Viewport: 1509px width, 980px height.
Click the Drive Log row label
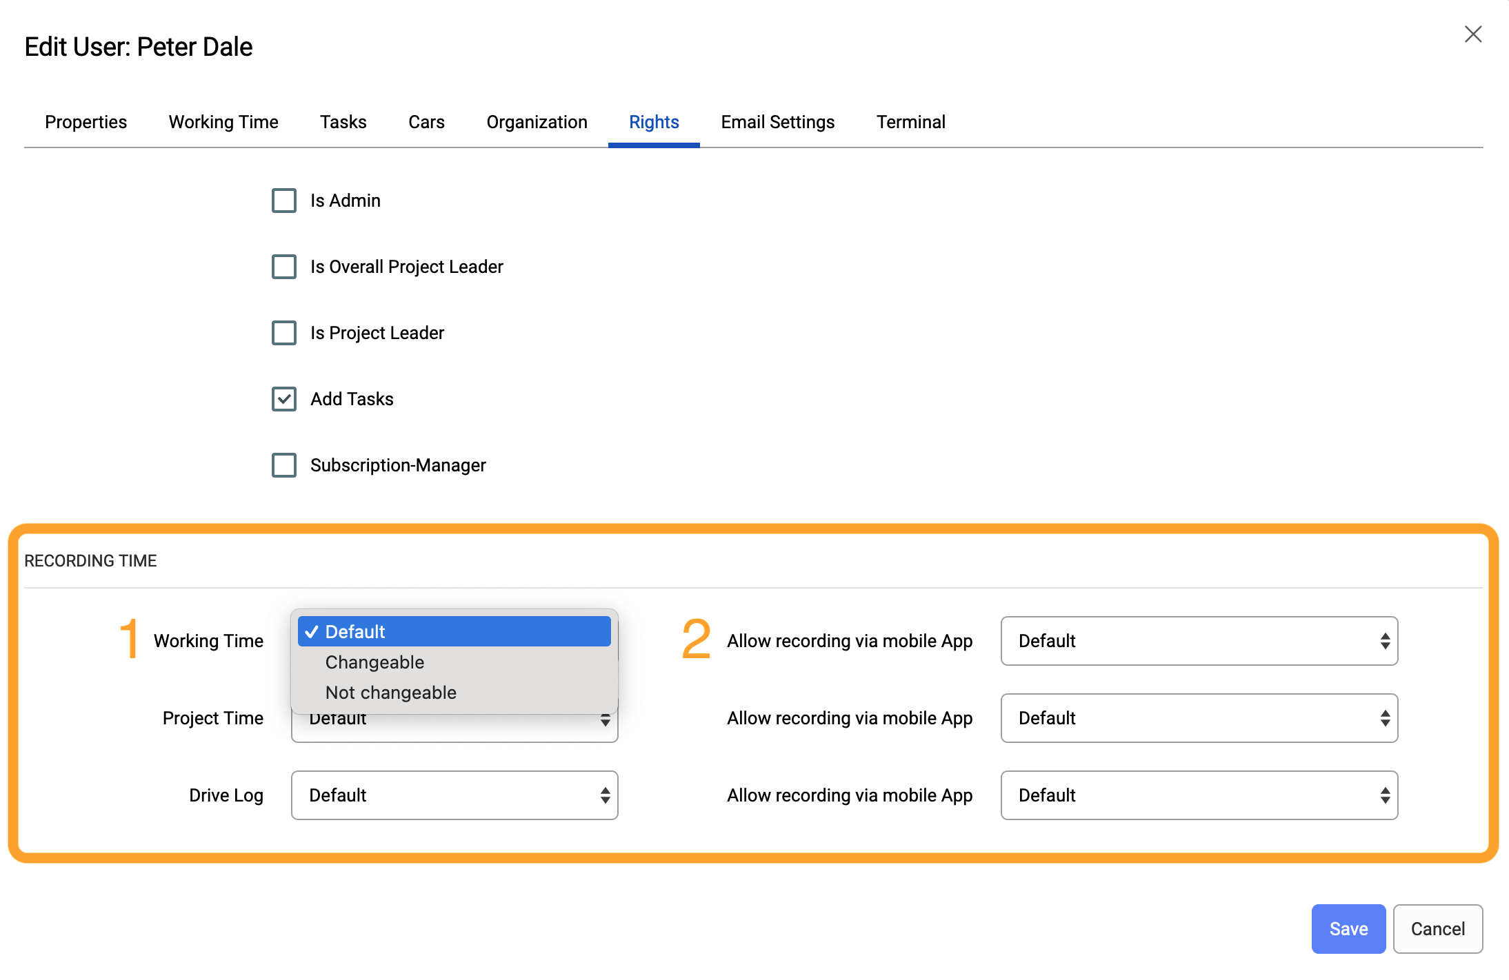[226, 795]
